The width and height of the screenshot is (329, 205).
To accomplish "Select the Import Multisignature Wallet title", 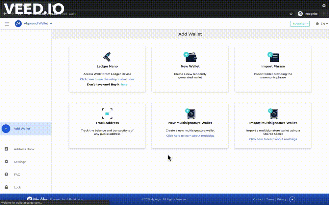I will pyautogui.click(x=273, y=123).
